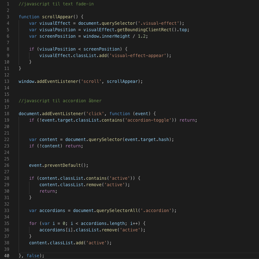Click 'querySelectorAll' on line 33
Screen dimensions: 259x259
(x=117, y=211)
